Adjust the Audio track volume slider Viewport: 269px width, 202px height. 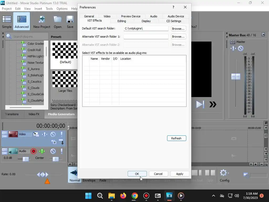[26, 159]
